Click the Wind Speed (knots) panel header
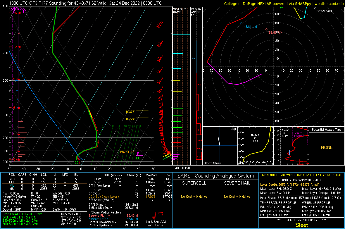The width and height of the screenshot is (345, 229). [180, 10]
